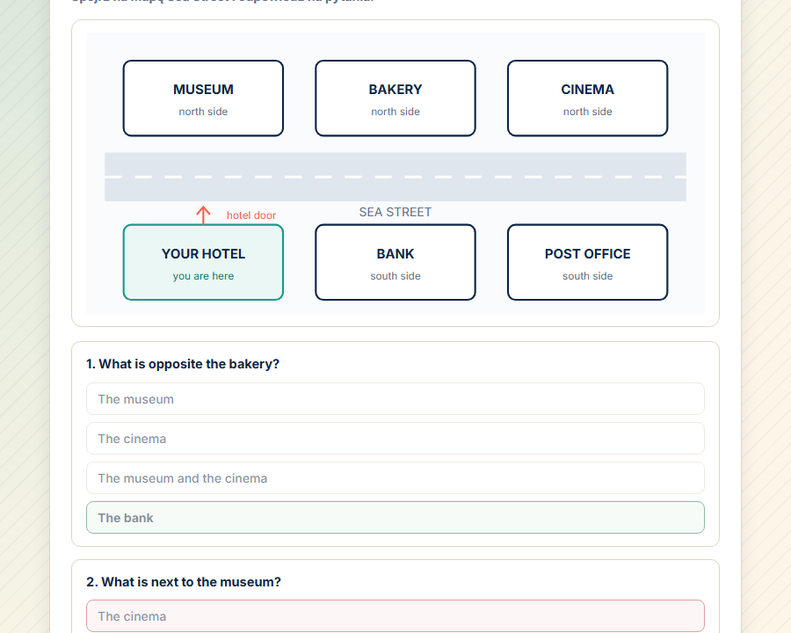Screen dimensions: 791x633
Task: Choose answer 'The cinema' for question 1
Action: [x=395, y=439]
